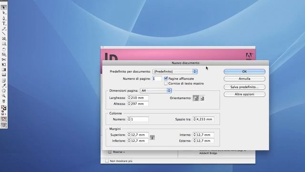Viewport: 305px width, 172px height.
Task: Click the Spazio tra 4,233 mm field
Action: click(x=205, y=119)
